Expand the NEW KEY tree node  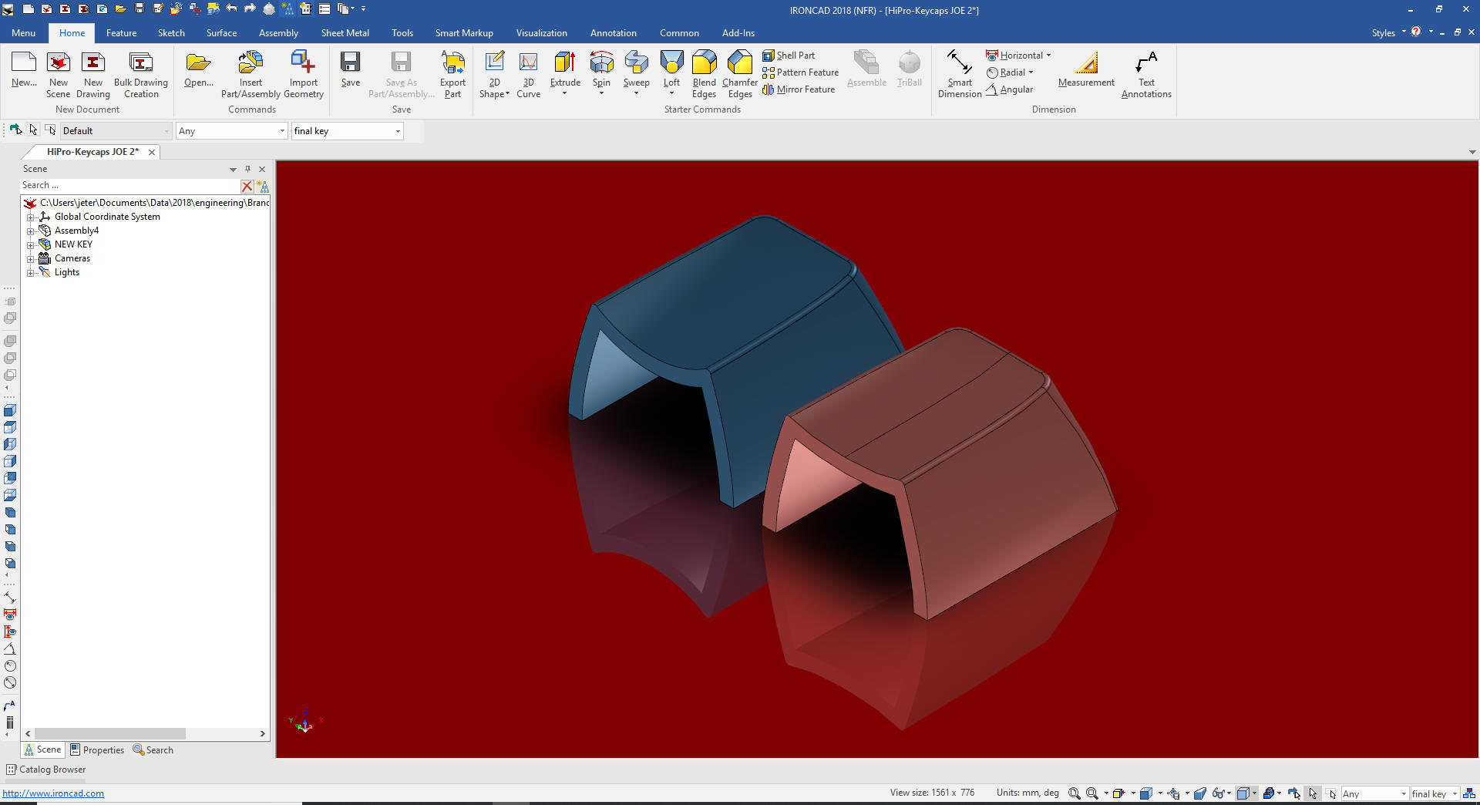point(31,245)
